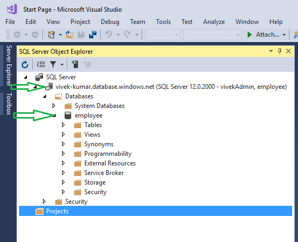
Task: Open the Tools menu
Action: (x=163, y=22)
